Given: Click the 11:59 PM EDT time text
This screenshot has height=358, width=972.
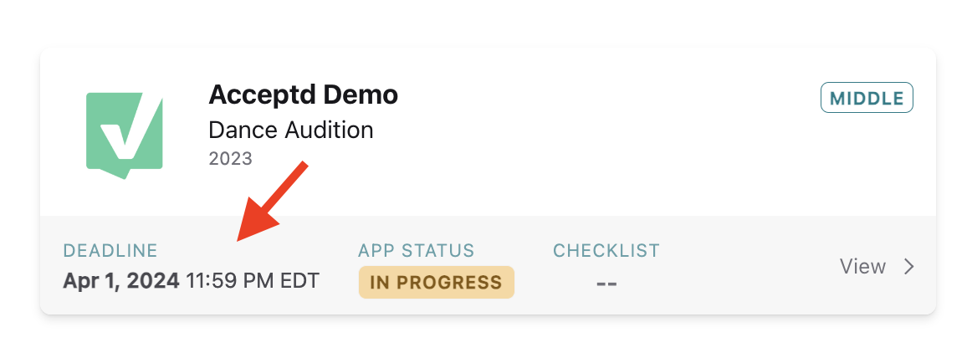Looking at the screenshot, I should [x=253, y=281].
